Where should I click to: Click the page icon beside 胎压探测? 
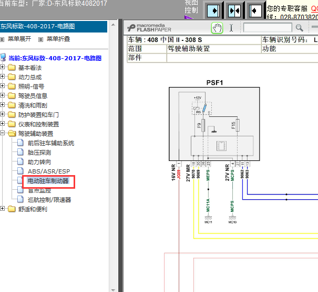point(20,152)
